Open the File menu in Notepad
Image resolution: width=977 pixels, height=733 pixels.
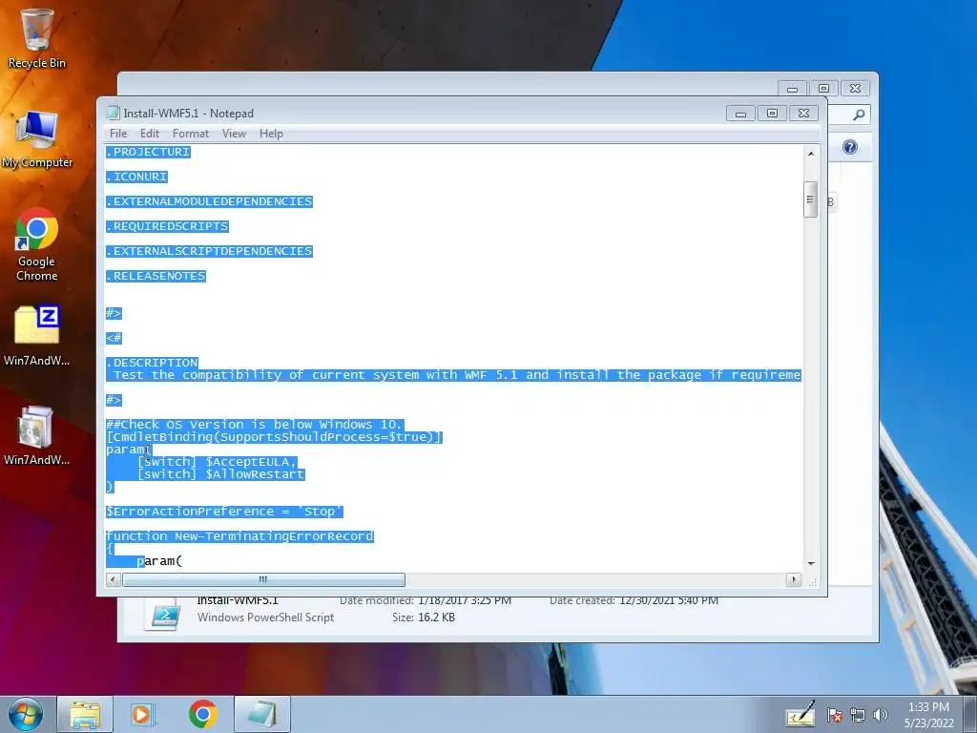[x=118, y=134]
